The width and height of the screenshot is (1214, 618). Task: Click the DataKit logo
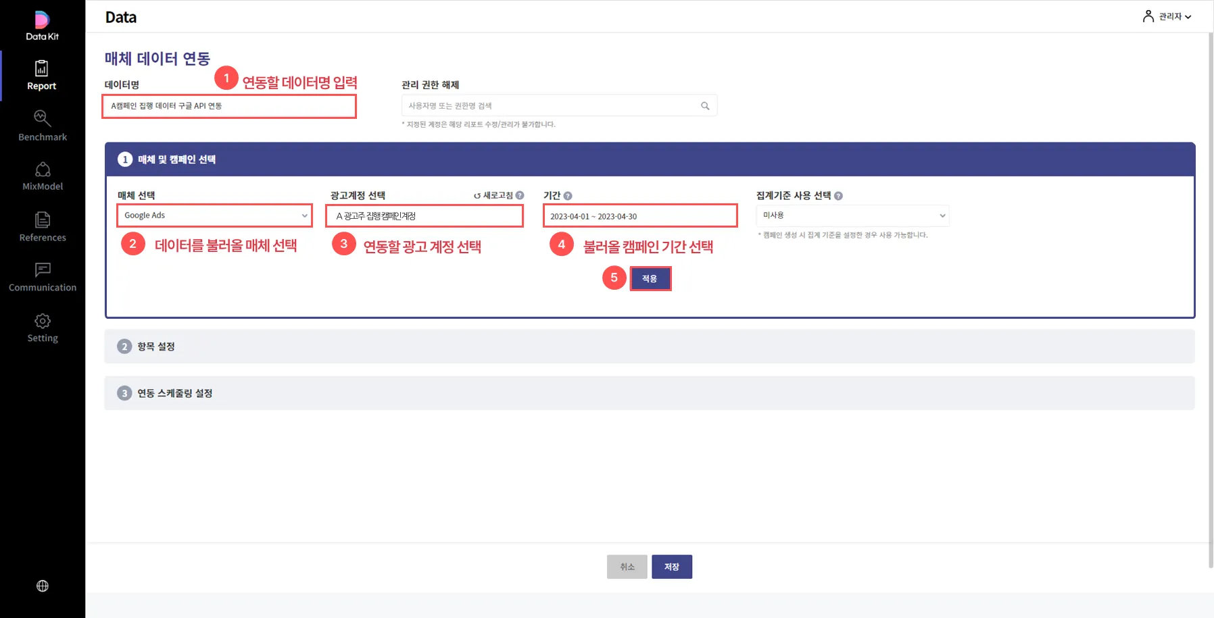coord(42,26)
